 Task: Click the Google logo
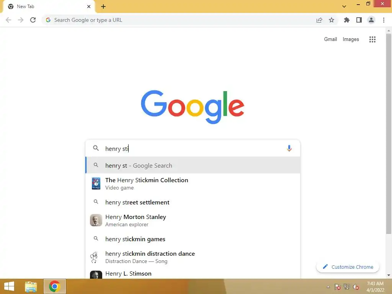coord(193,107)
